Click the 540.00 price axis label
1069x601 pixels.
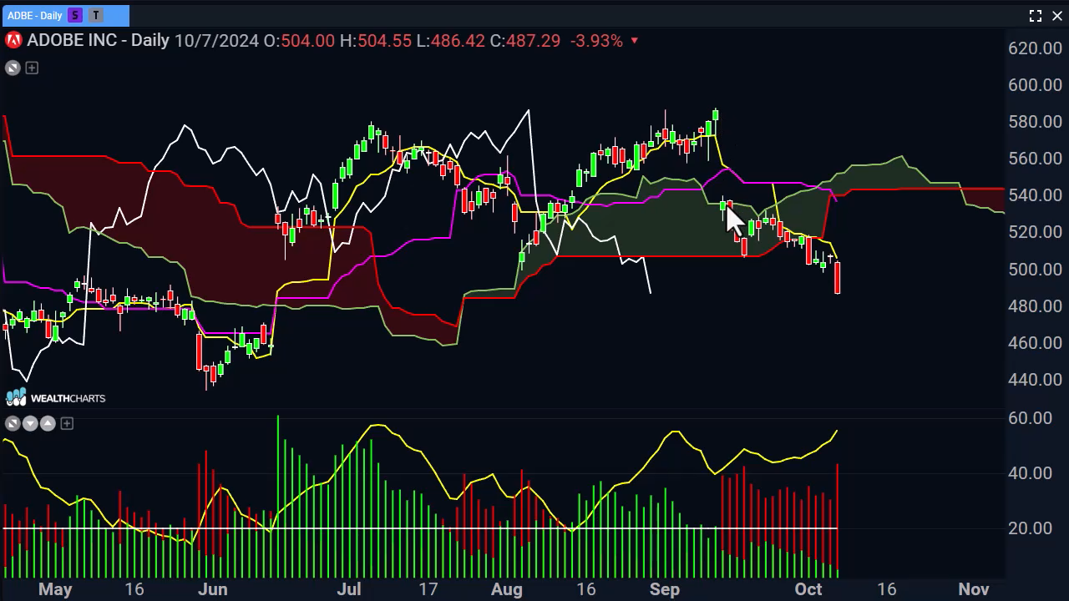tap(1035, 195)
